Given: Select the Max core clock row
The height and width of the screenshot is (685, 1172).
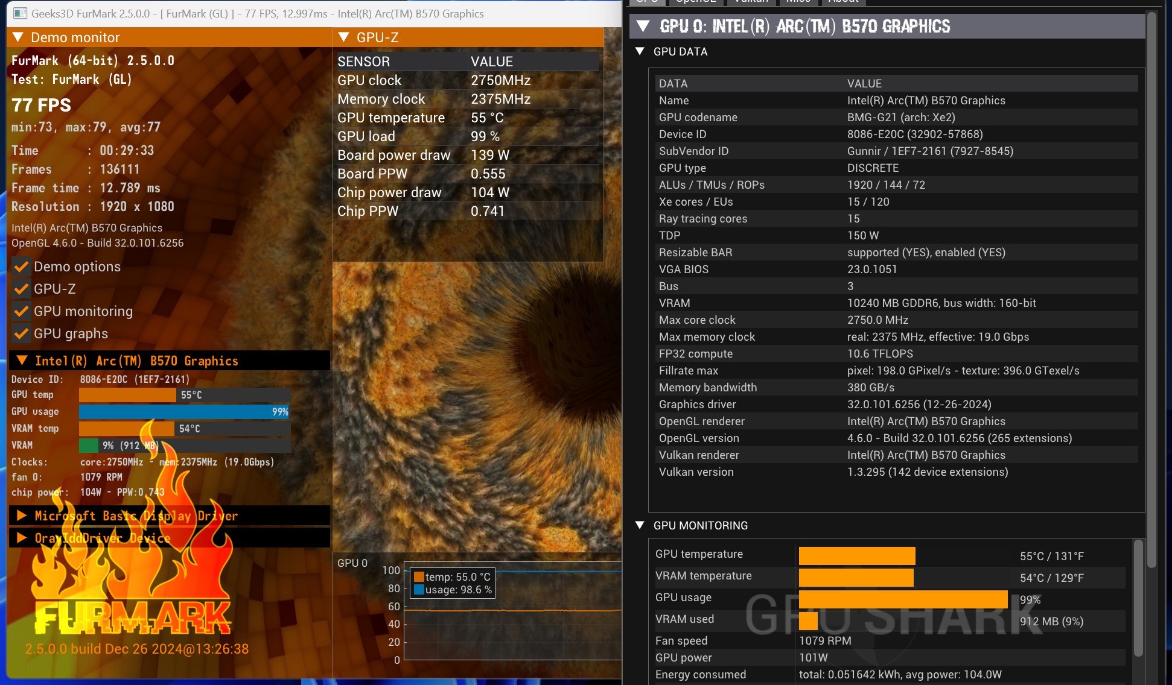Looking at the screenshot, I should point(896,320).
